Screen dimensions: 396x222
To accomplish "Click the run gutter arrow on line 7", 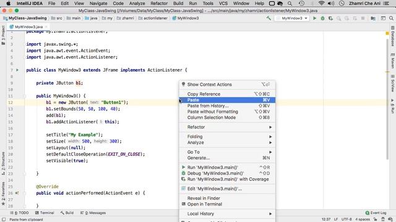I will coord(17,70).
